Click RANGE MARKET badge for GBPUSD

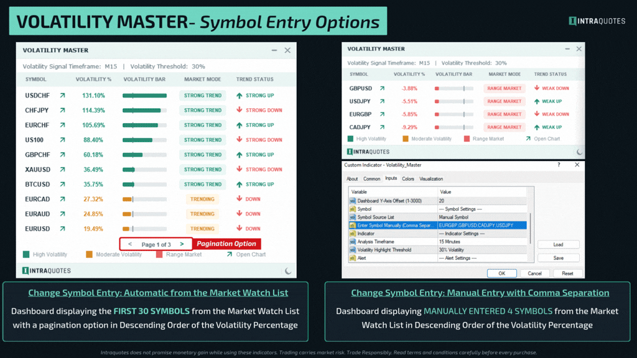coord(504,88)
